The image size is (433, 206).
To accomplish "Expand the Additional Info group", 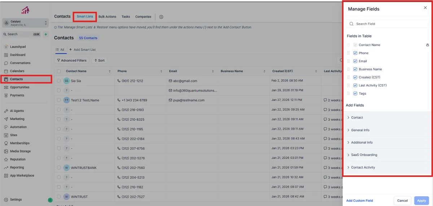I will click(x=388, y=143).
